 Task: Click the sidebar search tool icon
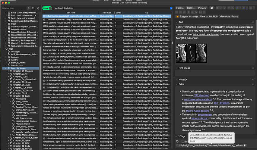tap(29, 8)
